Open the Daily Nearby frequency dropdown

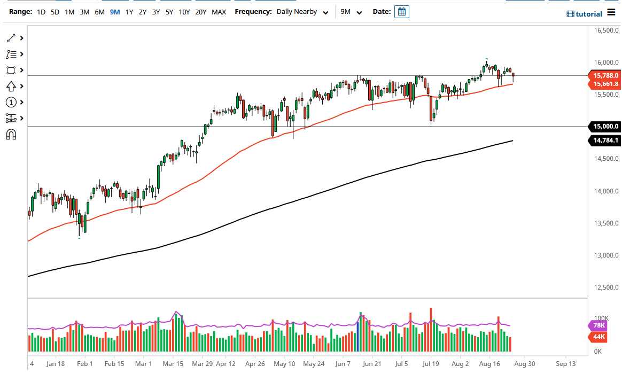pos(302,11)
